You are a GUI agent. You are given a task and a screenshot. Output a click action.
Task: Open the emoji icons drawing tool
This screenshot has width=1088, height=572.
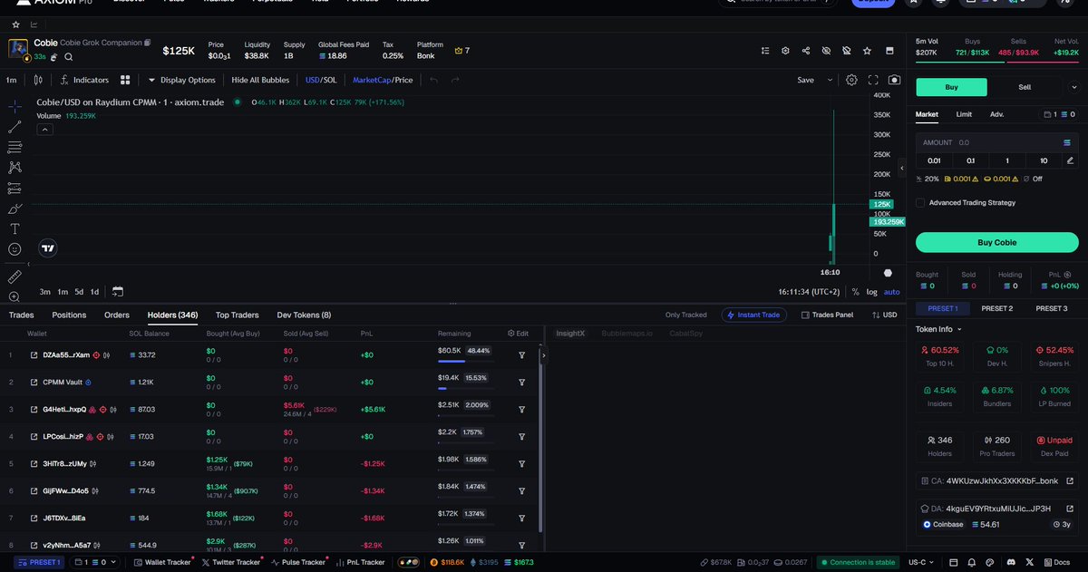[15, 249]
